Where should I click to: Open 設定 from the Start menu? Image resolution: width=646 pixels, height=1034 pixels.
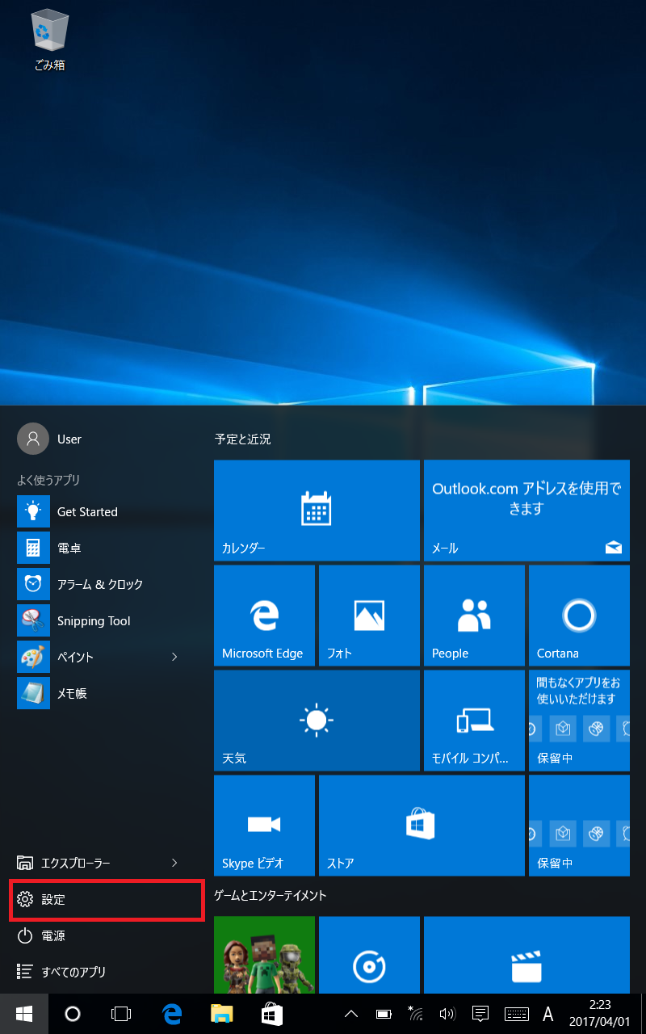point(105,900)
